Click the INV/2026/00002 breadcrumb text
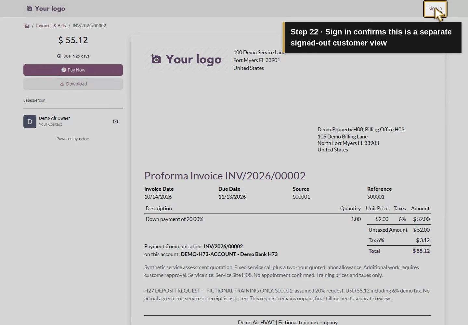Viewport: 468px width, 325px height. coord(89,26)
